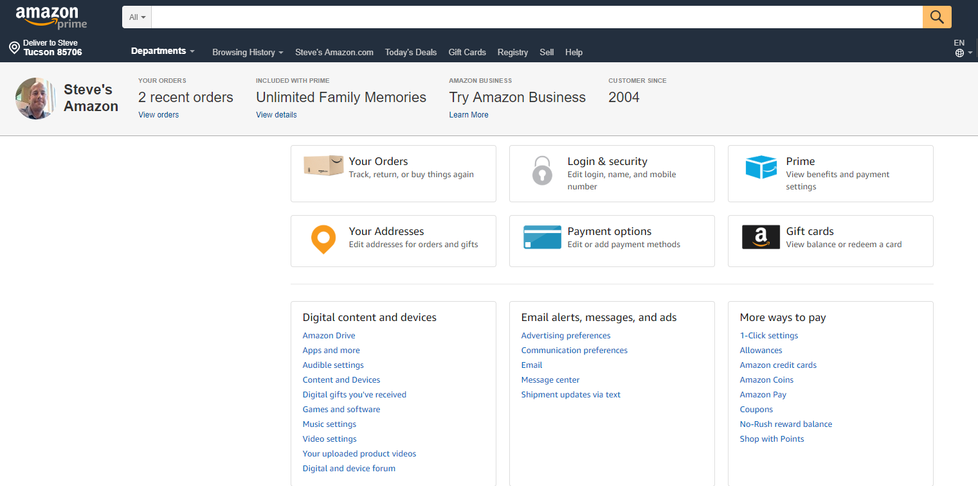Open Help from the navigation bar

pos(574,53)
